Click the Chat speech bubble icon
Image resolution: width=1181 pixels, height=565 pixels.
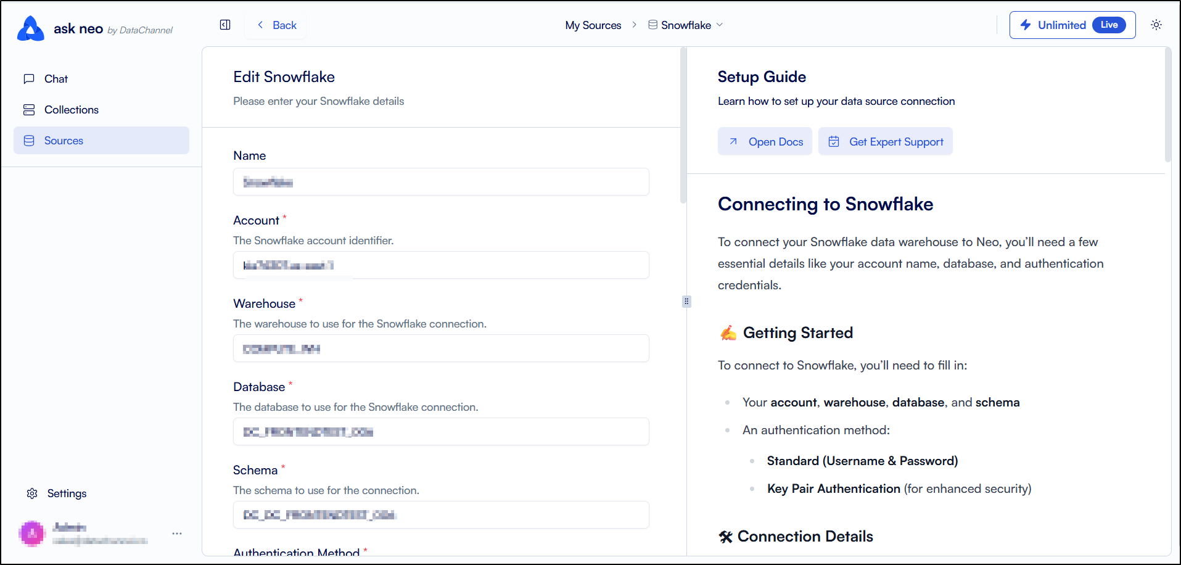click(29, 79)
